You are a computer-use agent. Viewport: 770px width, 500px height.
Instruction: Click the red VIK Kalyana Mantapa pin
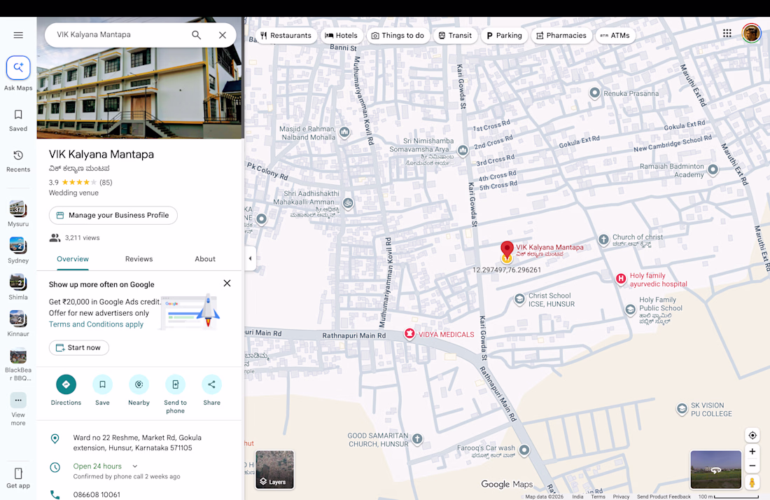(507, 248)
